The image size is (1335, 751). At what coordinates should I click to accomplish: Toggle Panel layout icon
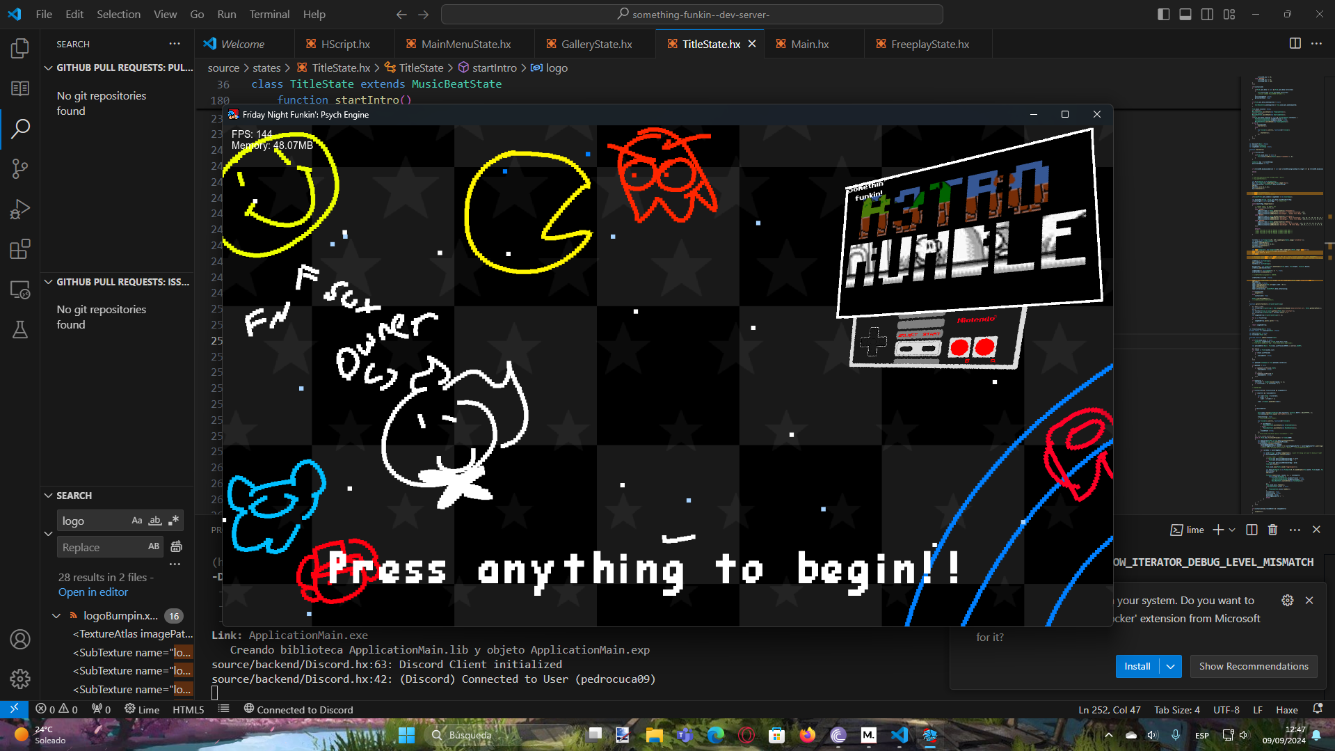tap(1185, 14)
